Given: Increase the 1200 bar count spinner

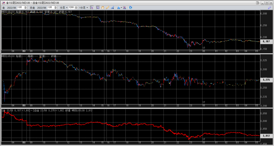Looking at the screenshot, I should [x=76, y=7].
